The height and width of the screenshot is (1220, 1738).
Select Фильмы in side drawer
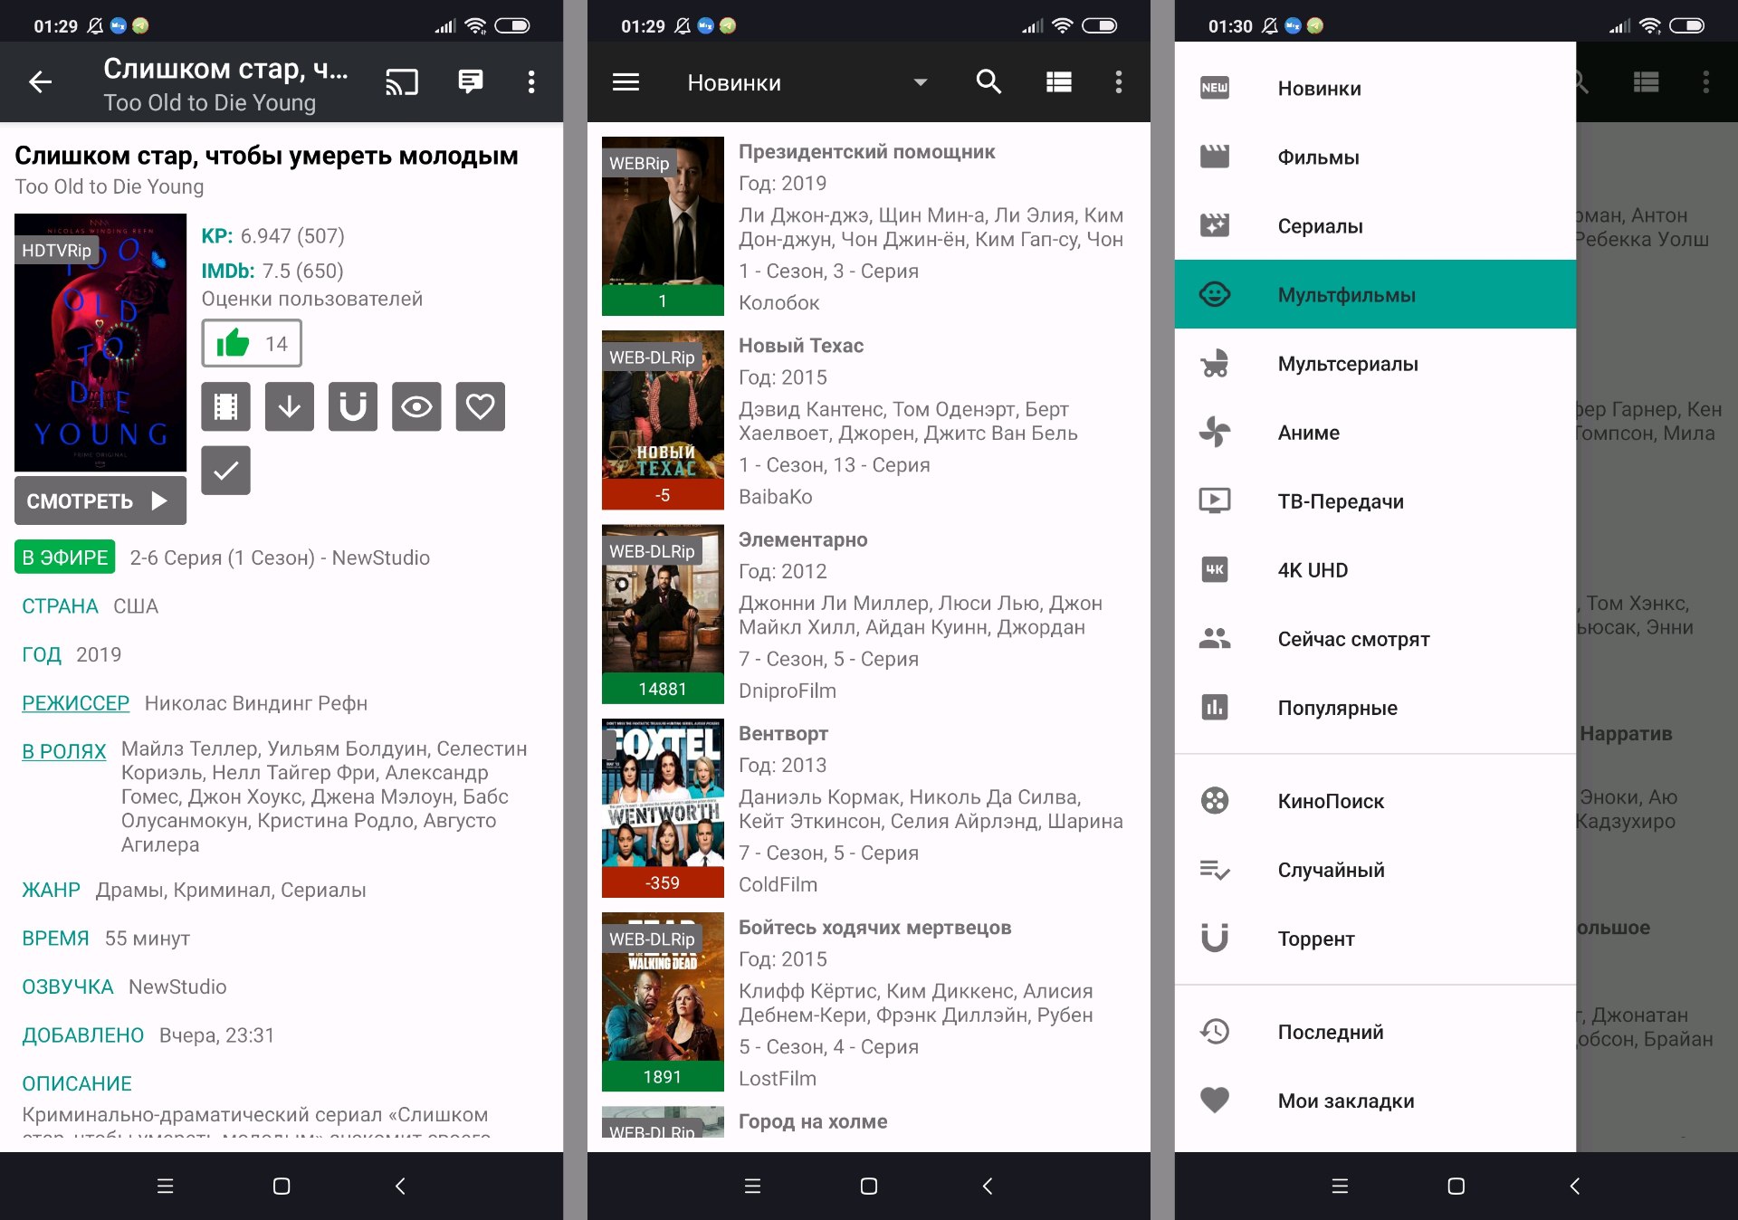1375,157
